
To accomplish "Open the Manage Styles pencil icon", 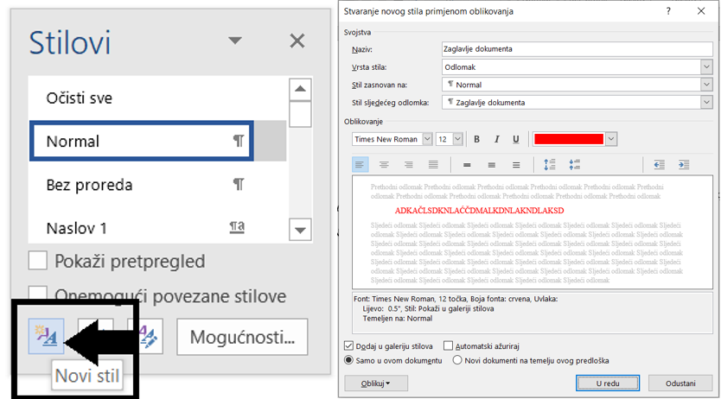I will click(144, 337).
